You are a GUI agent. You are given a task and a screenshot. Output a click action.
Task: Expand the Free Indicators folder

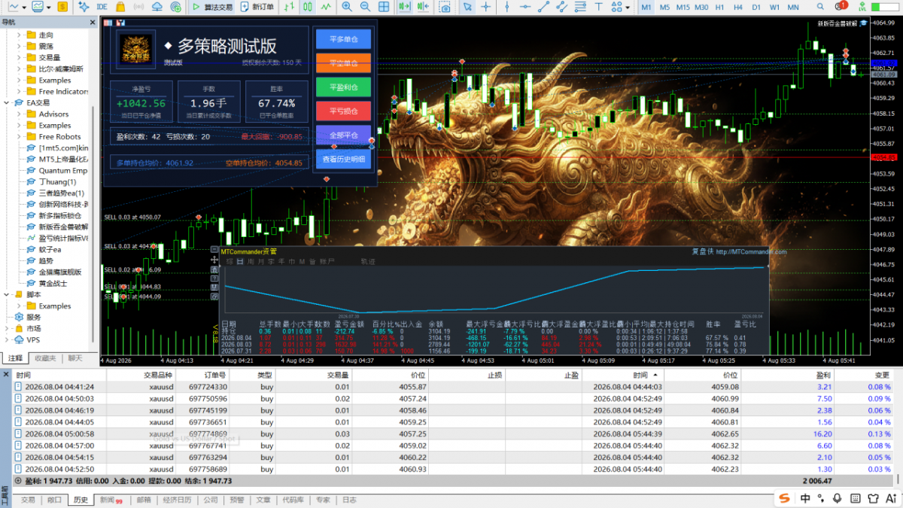(x=19, y=92)
